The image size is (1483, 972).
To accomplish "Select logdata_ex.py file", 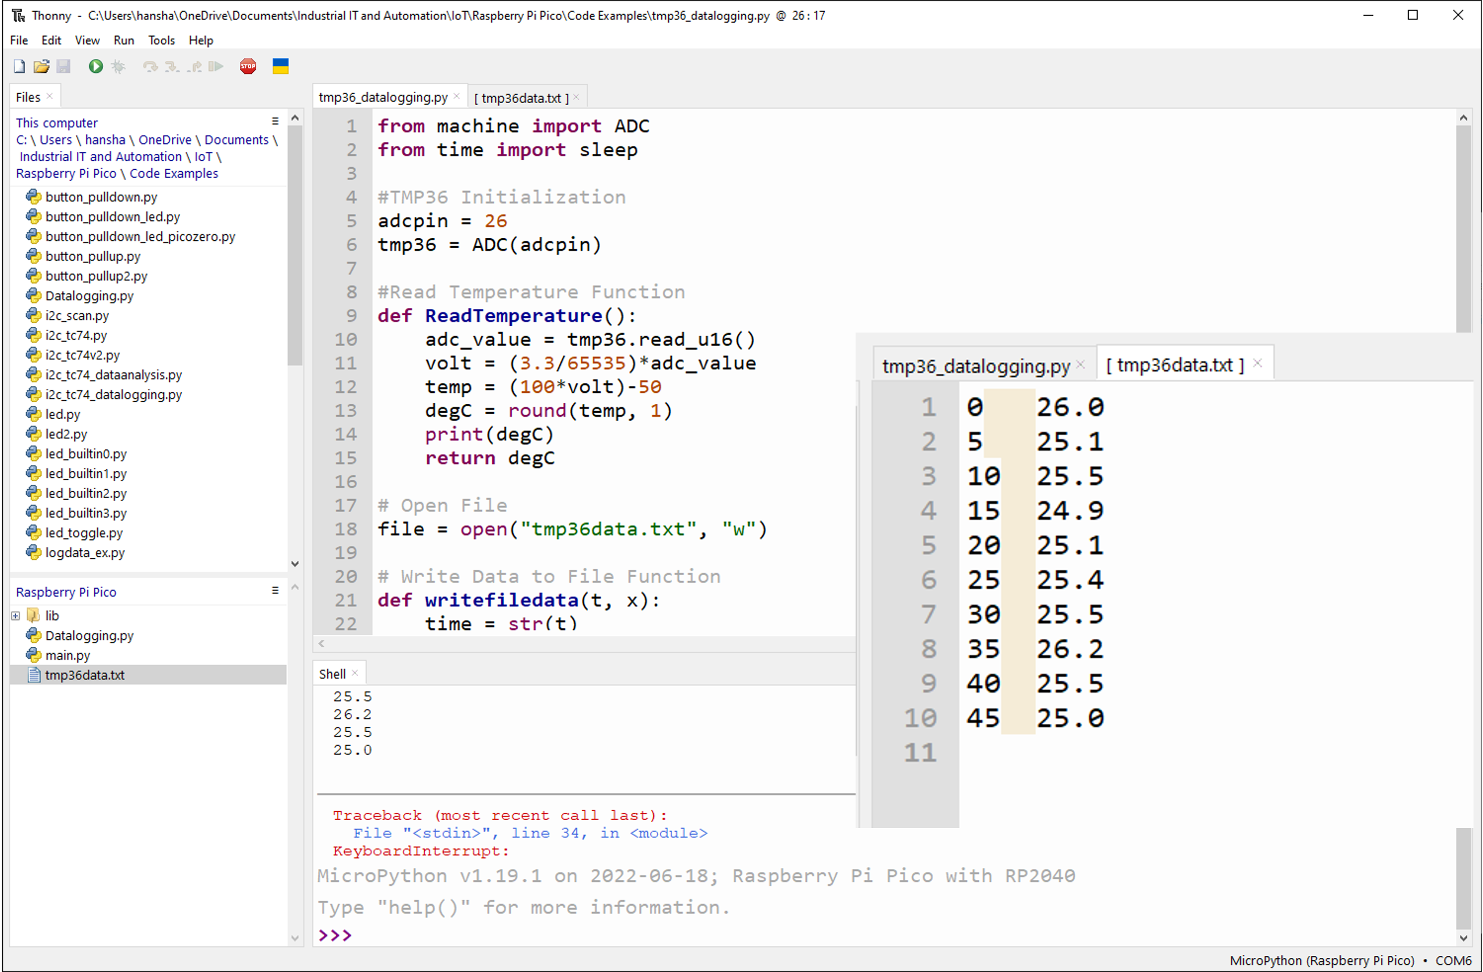I will [85, 553].
